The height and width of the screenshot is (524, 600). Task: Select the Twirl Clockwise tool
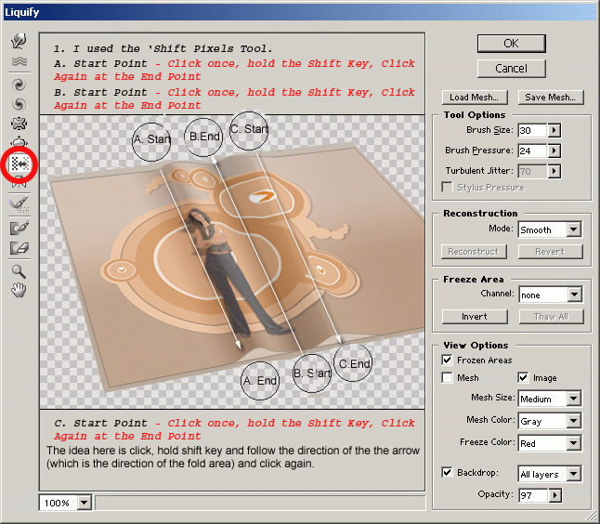click(x=19, y=85)
